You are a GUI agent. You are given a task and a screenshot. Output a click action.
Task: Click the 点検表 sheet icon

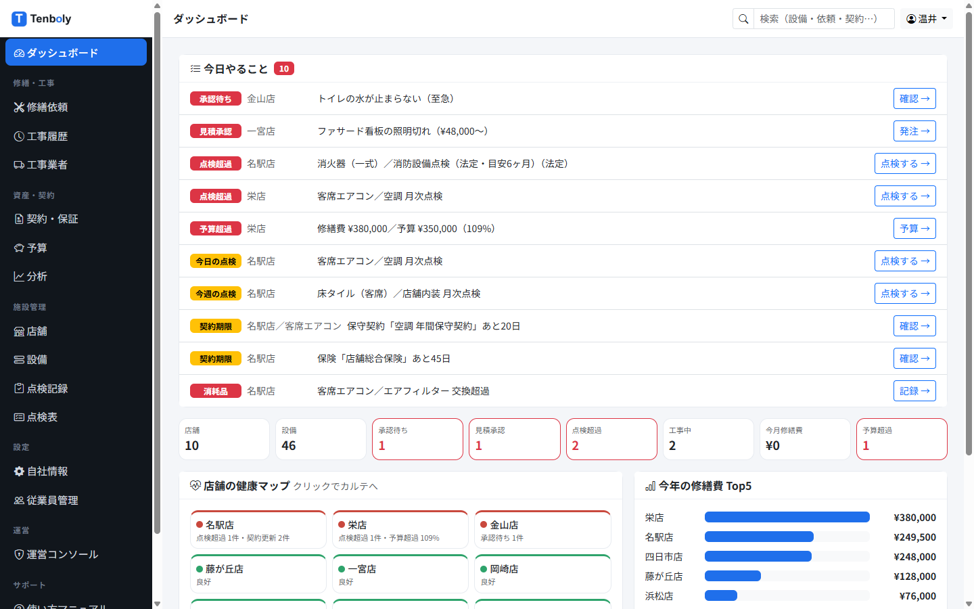pos(19,417)
